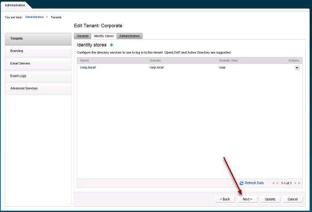Click the Cancel button

292,199
